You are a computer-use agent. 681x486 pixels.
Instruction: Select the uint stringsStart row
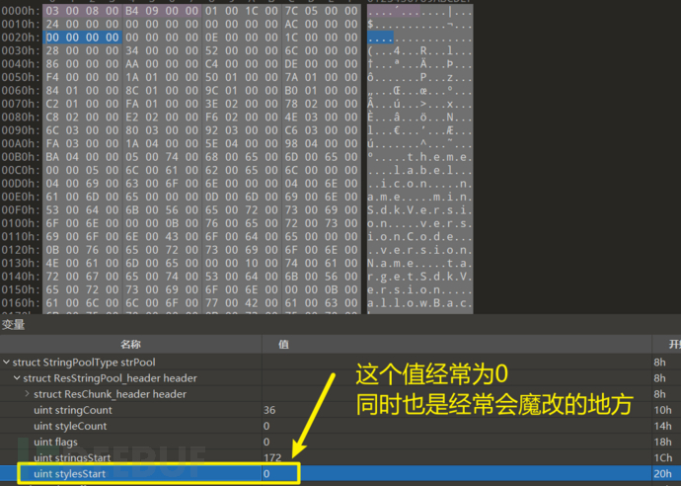tap(340, 457)
